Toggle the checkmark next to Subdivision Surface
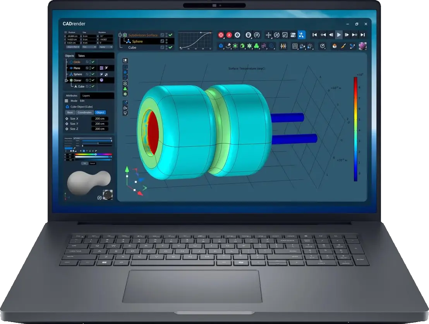The width and height of the screenshot is (429, 324). tap(170, 35)
